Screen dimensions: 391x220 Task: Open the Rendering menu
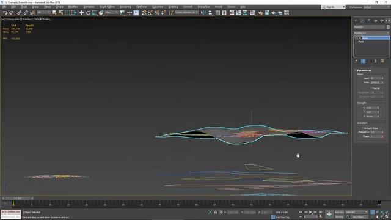click(125, 7)
